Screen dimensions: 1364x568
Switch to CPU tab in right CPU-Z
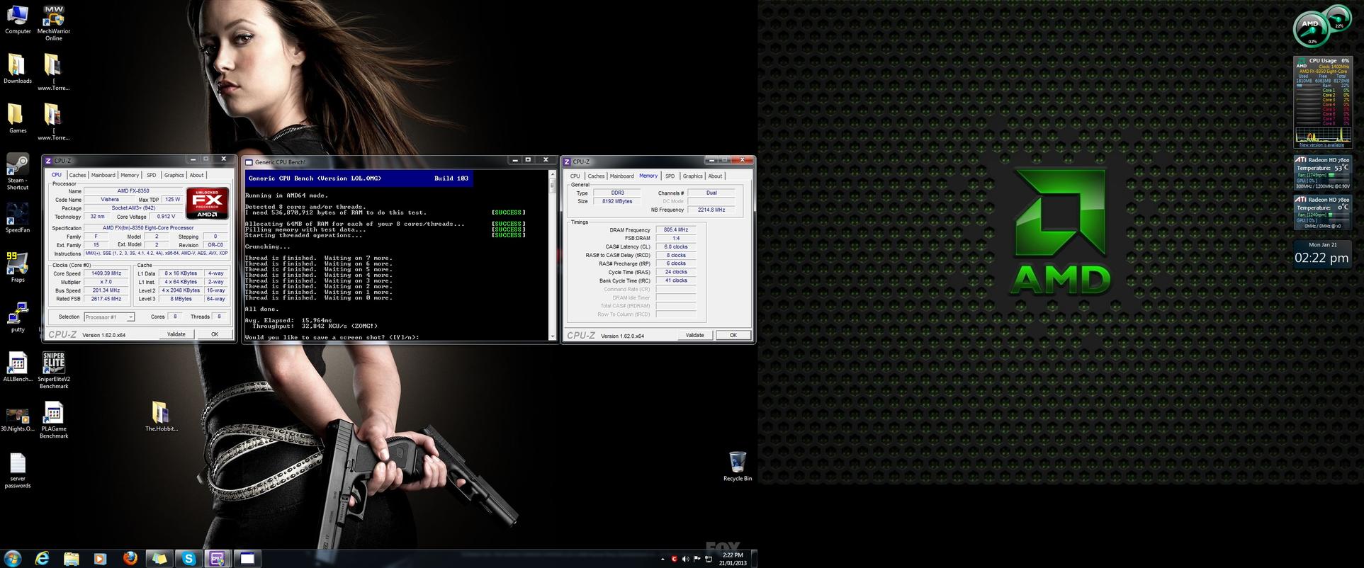(x=575, y=176)
